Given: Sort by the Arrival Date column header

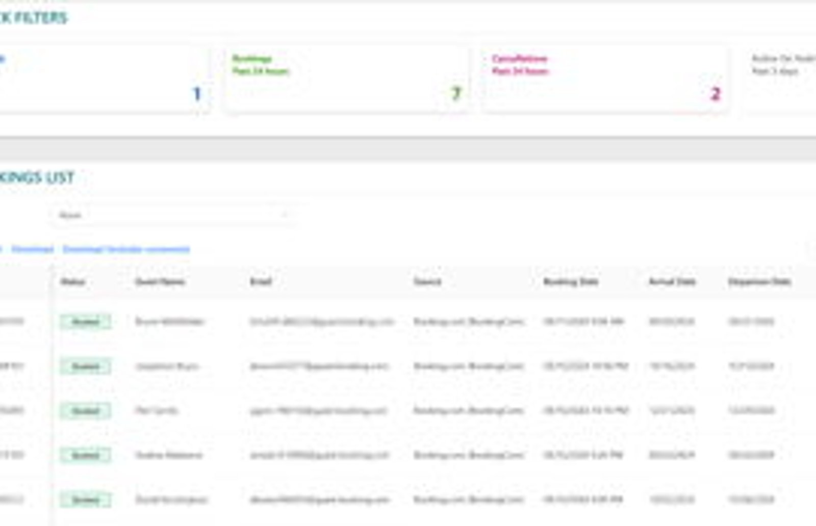Looking at the screenshot, I should (672, 282).
